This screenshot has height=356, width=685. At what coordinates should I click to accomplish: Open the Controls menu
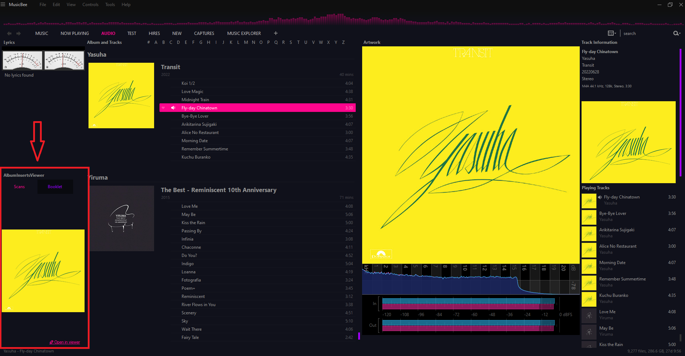pos(90,5)
